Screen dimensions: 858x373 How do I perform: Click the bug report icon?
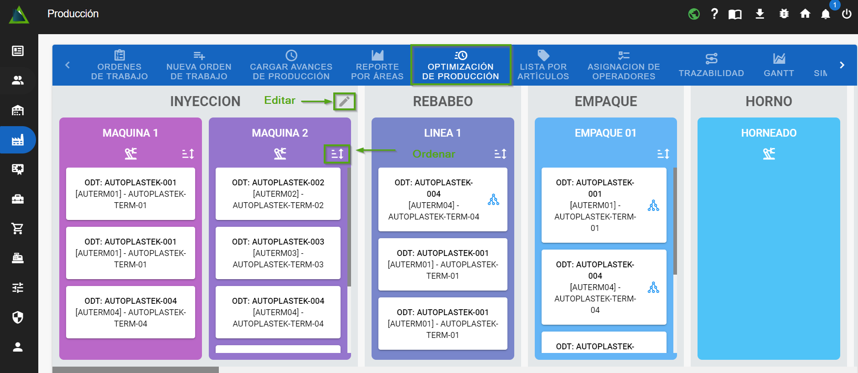784,14
